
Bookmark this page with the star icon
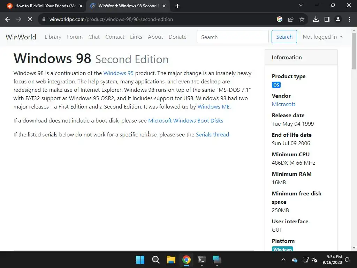coord(302,20)
